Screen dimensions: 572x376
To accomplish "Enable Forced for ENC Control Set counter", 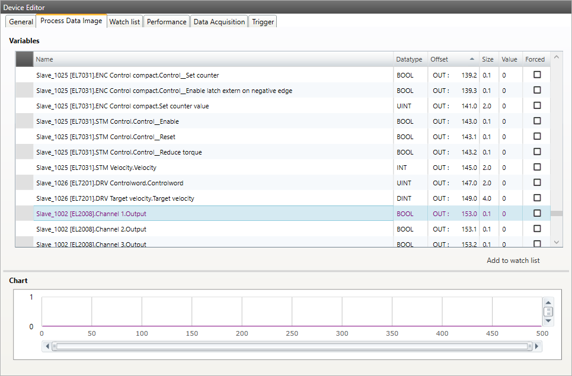I will coord(537,75).
